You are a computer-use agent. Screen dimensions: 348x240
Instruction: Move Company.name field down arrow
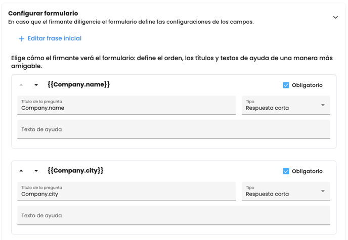(x=36, y=85)
